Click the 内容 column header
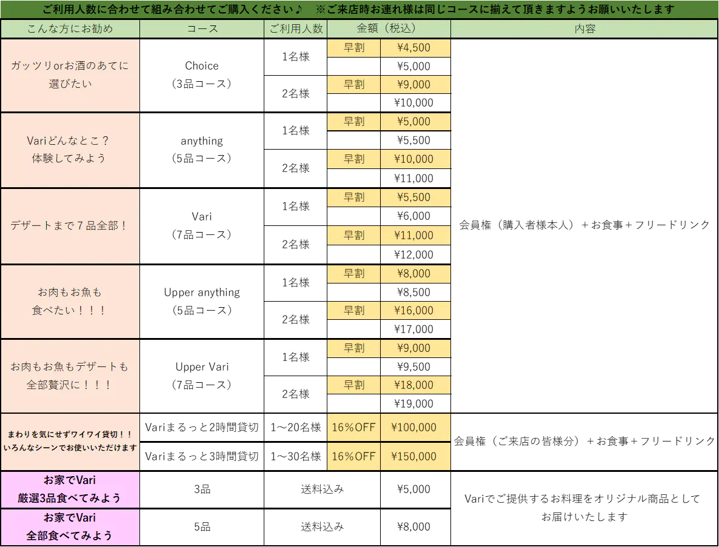 (584, 29)
